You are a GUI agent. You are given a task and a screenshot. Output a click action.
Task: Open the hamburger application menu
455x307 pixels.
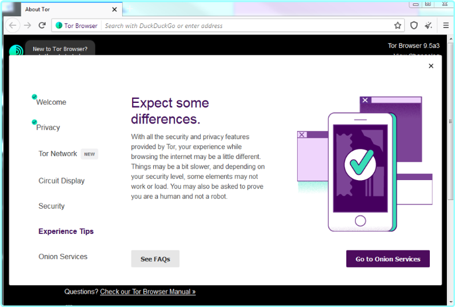click(446, 26)
